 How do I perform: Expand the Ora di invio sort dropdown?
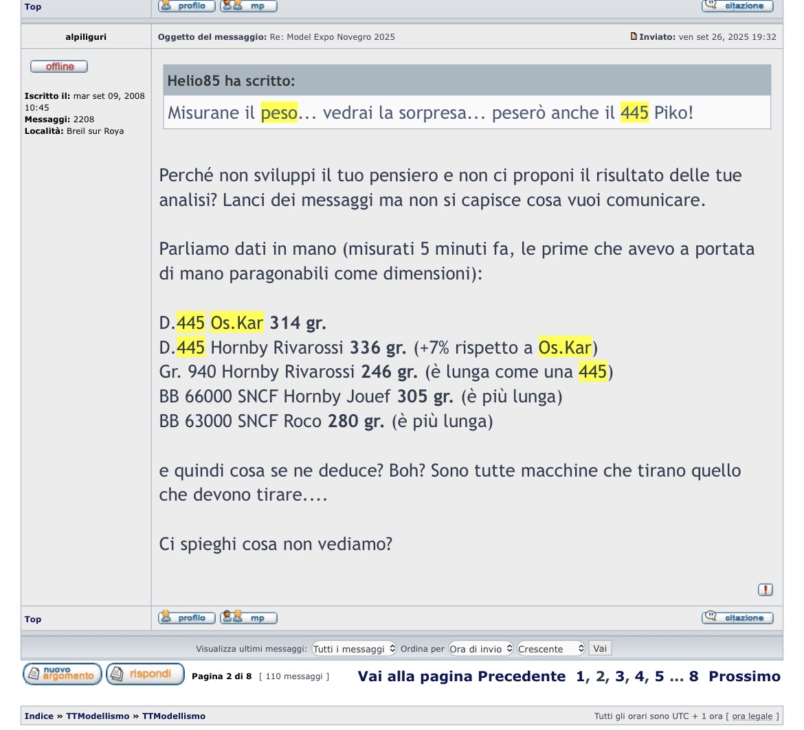(x=481, y=649)
